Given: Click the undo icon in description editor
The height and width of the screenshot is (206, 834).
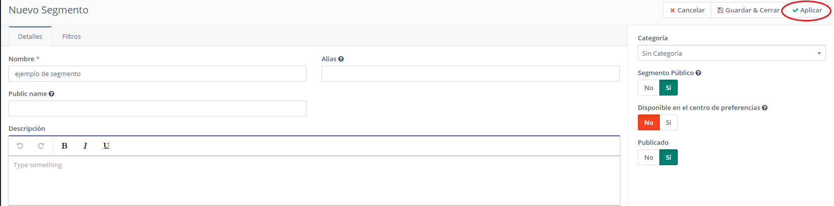Looking at the screenshot, I should [20, 146].
